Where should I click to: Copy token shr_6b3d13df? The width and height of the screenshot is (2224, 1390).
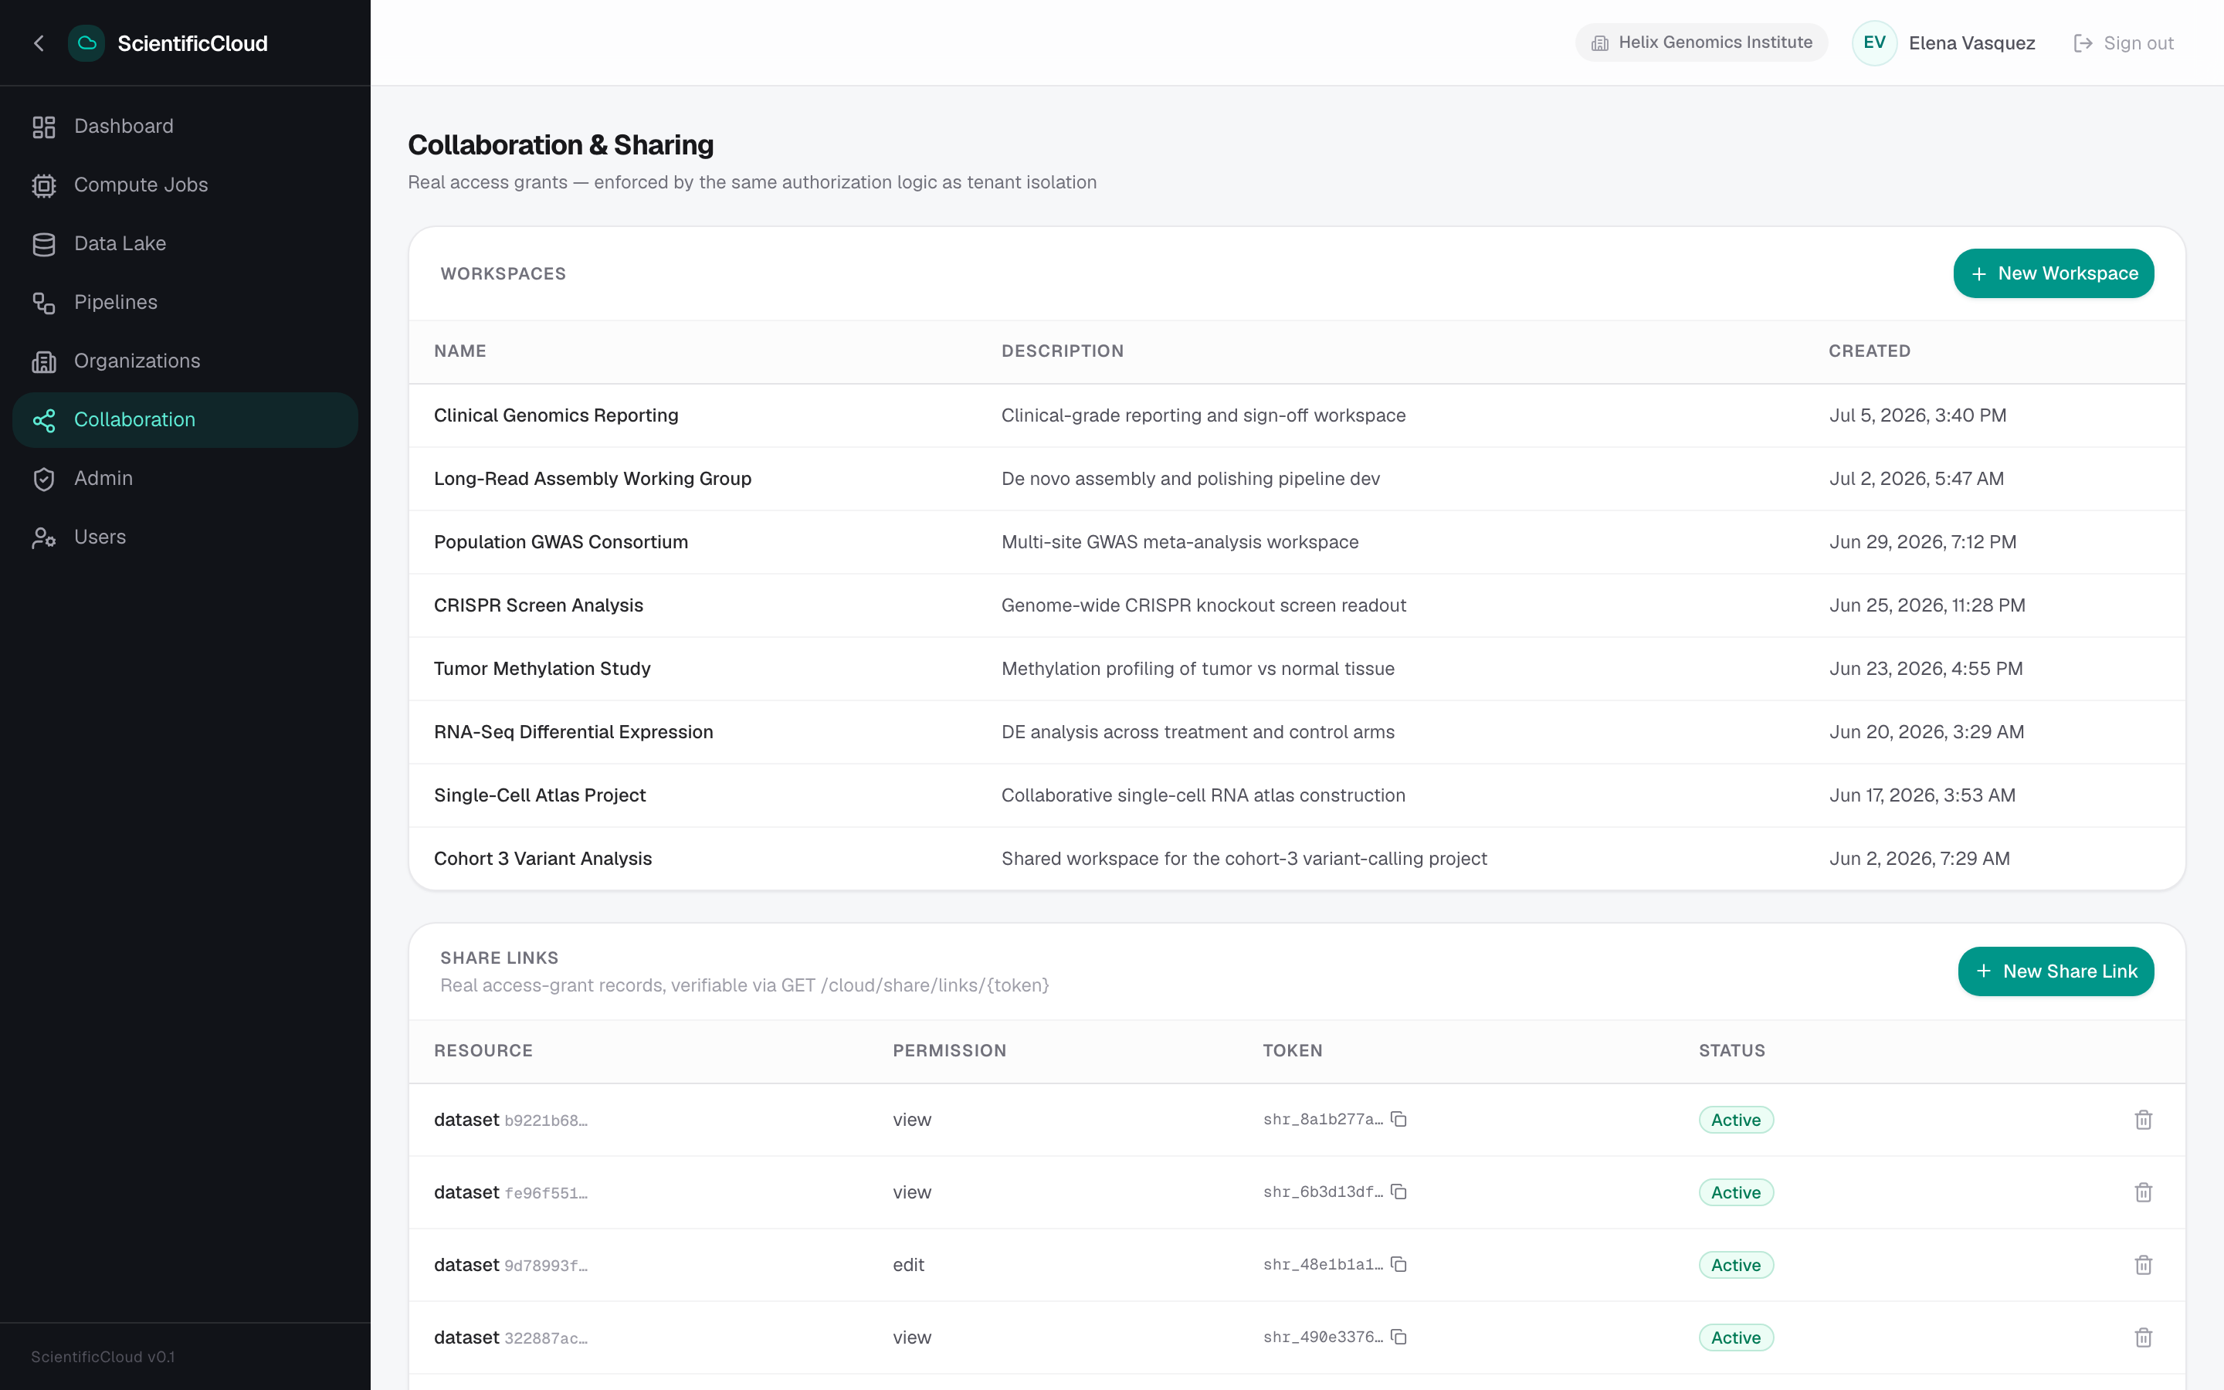click(x=1398, y=1192)
